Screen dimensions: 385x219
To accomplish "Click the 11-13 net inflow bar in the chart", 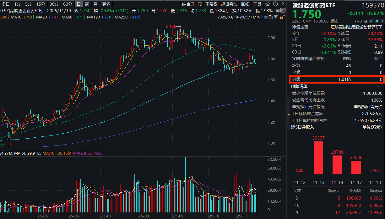I will (x=318, y=158).
